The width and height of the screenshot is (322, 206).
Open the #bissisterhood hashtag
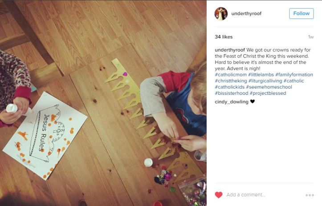[x=232, y=93]
